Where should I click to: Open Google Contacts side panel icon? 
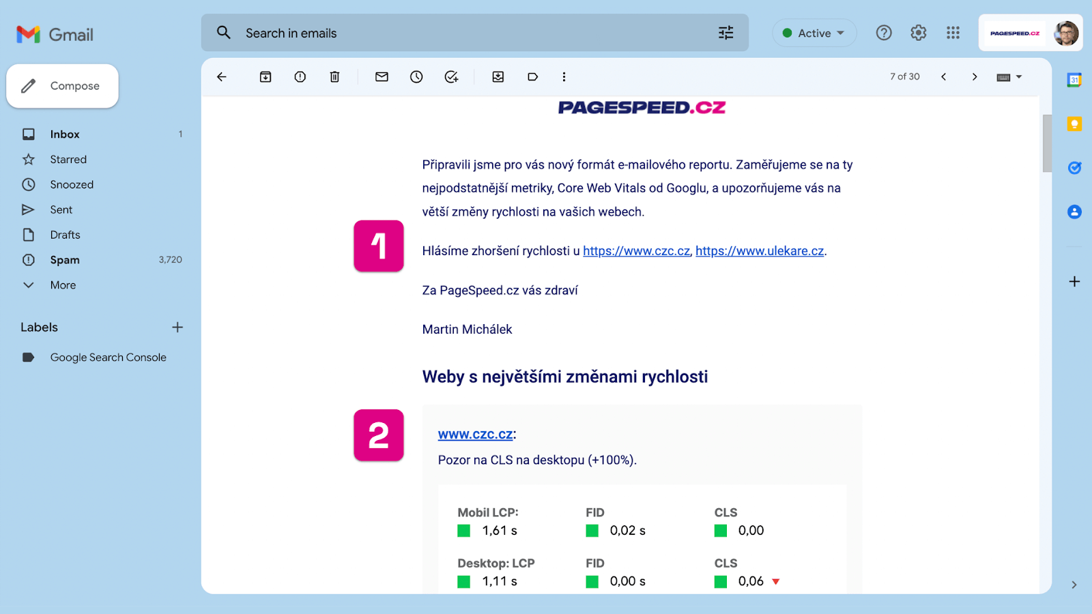point(1074,212)
